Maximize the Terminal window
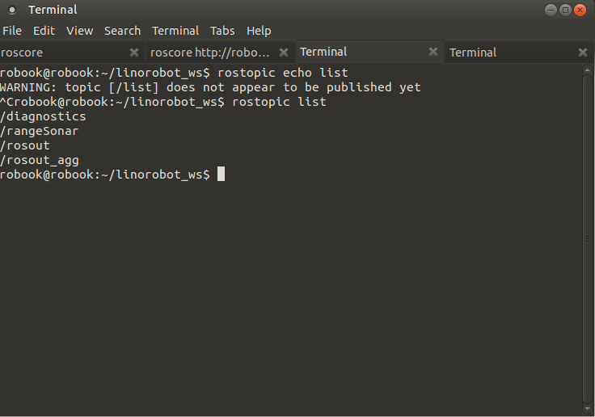The width and height of the screenshot is (595, 417). tap(566, 10)
